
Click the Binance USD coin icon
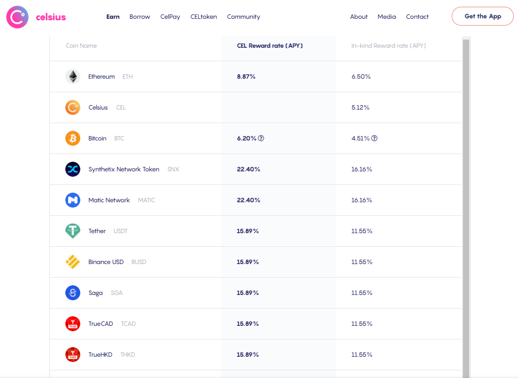73,262
